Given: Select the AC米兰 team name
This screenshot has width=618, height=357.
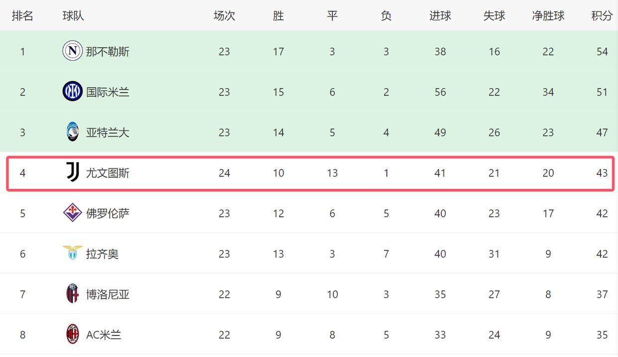Looking at the screenshot, I should [103, 335].
